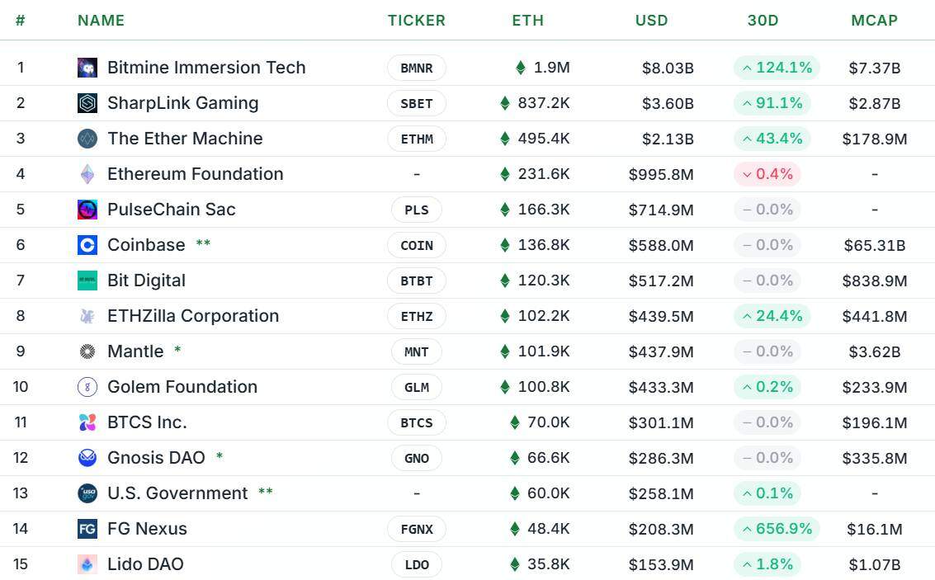
Task: Click the blue Coinbase logo icon
Action: [87, 245]
